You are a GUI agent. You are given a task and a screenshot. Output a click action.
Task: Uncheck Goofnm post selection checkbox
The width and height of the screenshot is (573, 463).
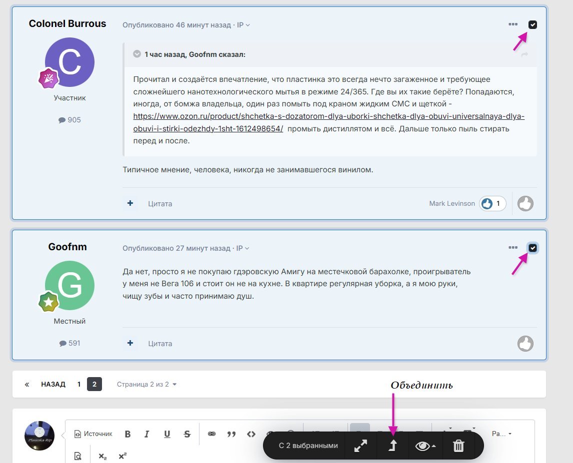click(x=532, y=248)
